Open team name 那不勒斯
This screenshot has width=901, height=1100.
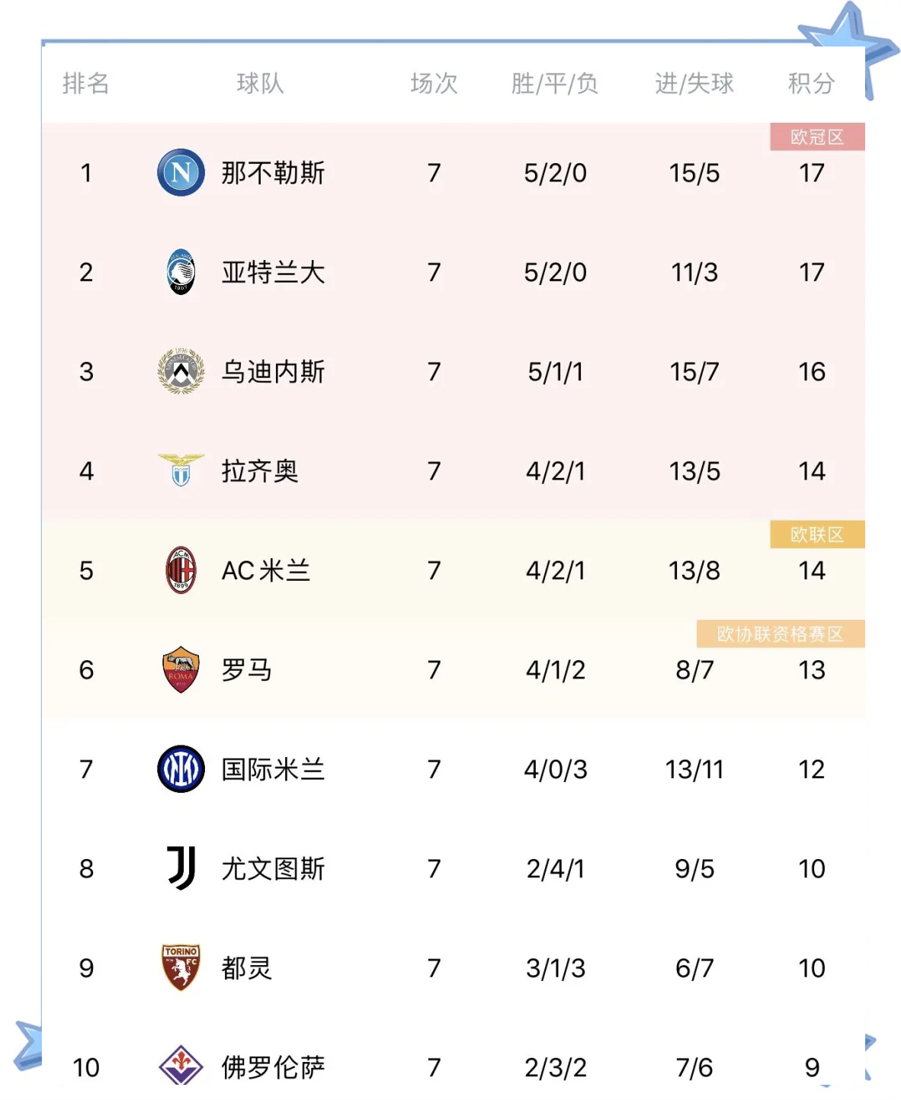273,173
